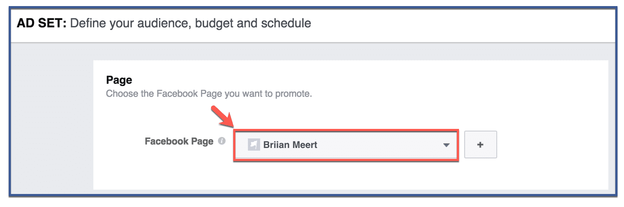Screen dimensions: 624x207
Task: Click the 'Choose the Facebook Page' description text
Action: 209,94
